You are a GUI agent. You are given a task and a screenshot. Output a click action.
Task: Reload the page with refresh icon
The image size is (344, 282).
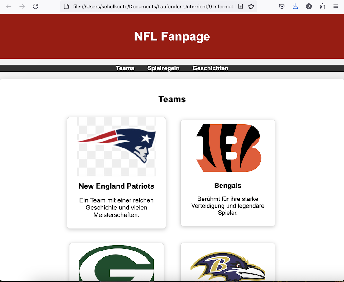click(x=36, y=7)
